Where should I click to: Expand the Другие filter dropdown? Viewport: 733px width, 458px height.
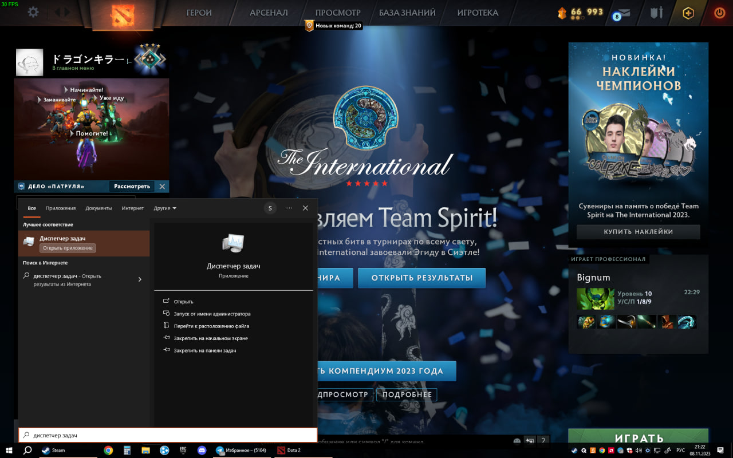coord(165,208)
